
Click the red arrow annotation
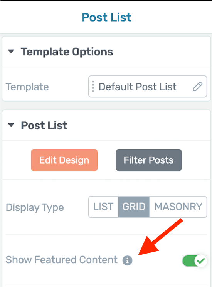pyautogui.click(x=160, y=237)
